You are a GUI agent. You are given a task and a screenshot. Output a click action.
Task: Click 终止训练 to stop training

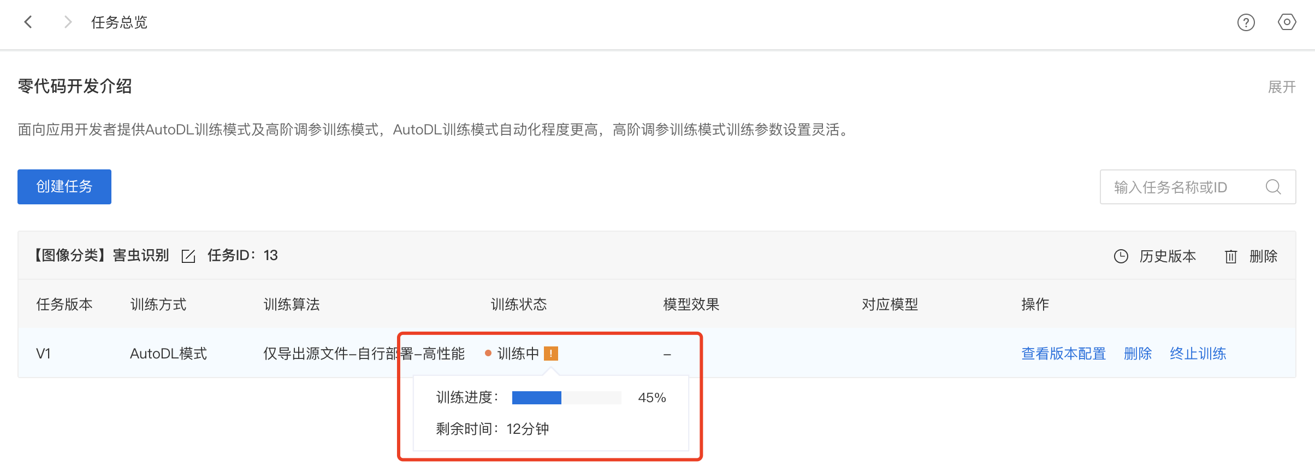[1198, 354]
